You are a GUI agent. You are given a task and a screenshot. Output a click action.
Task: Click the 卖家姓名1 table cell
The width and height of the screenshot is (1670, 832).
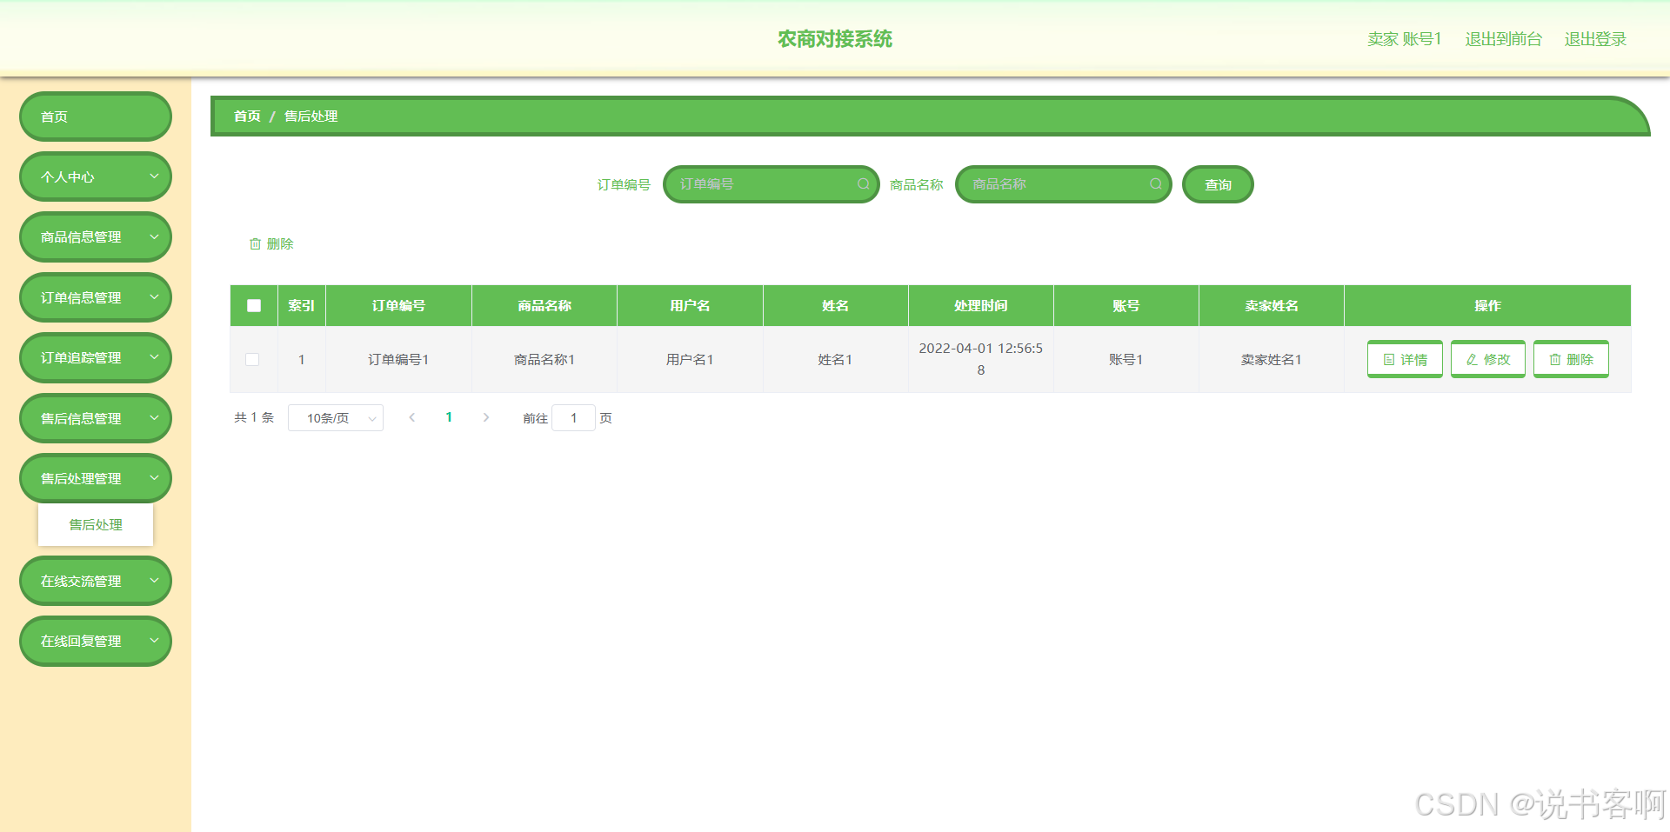click(x=1272, y=360)
